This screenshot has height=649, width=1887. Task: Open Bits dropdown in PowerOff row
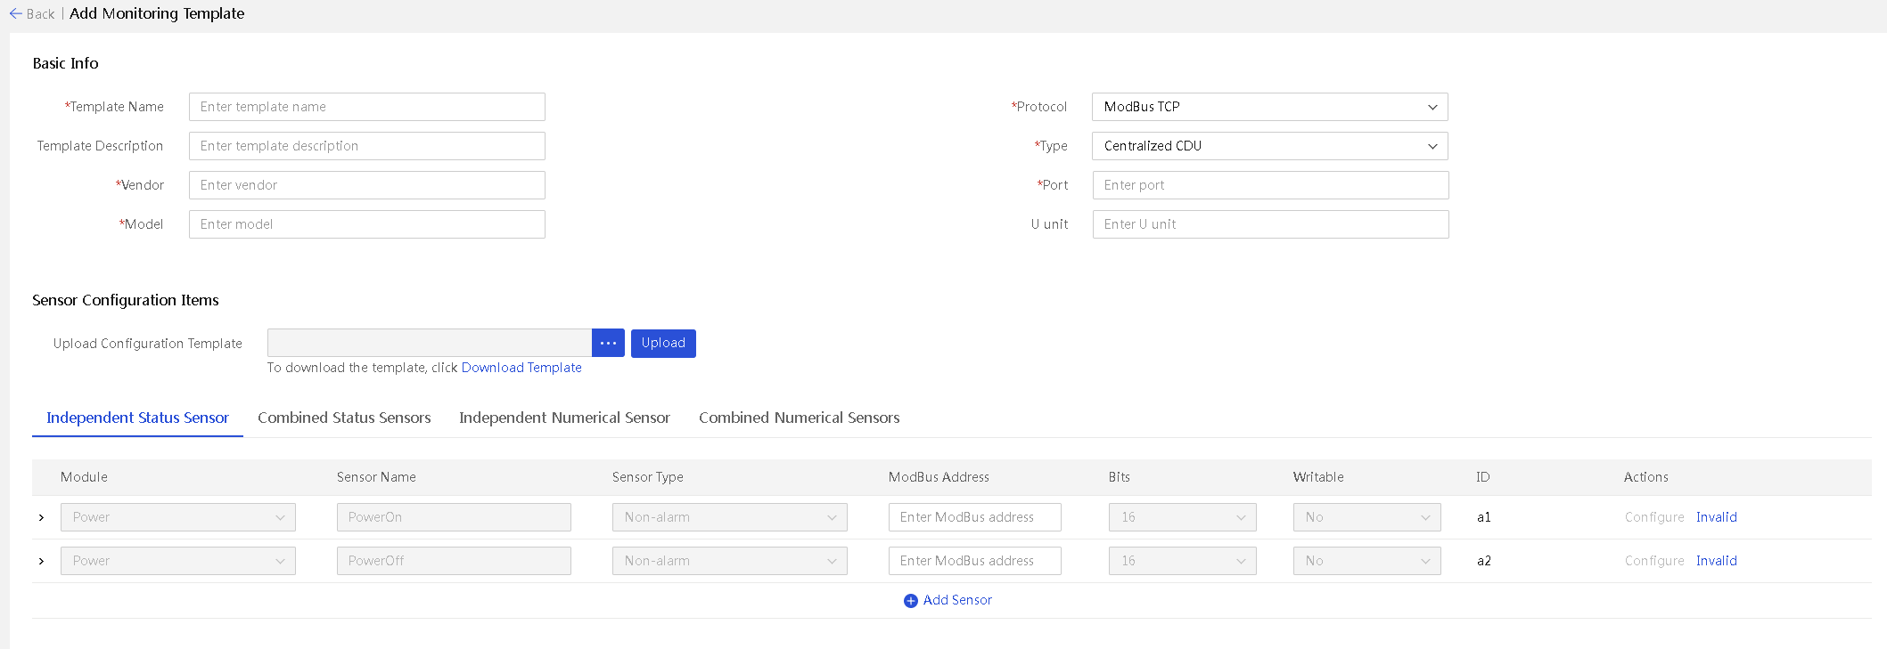(1182, 561)
